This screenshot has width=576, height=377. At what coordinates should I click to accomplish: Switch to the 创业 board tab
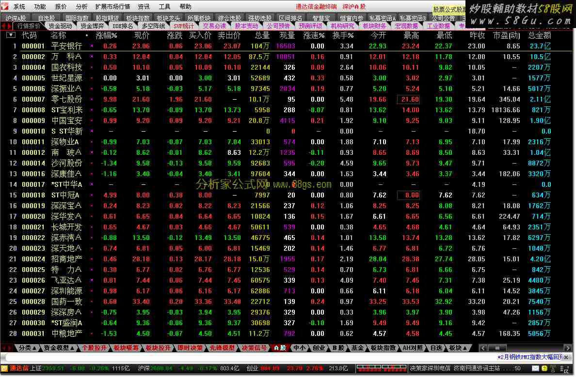pyautogui.click(x=319, y=347)
